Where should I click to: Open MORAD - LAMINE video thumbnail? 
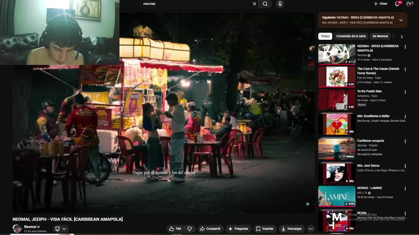337,196
